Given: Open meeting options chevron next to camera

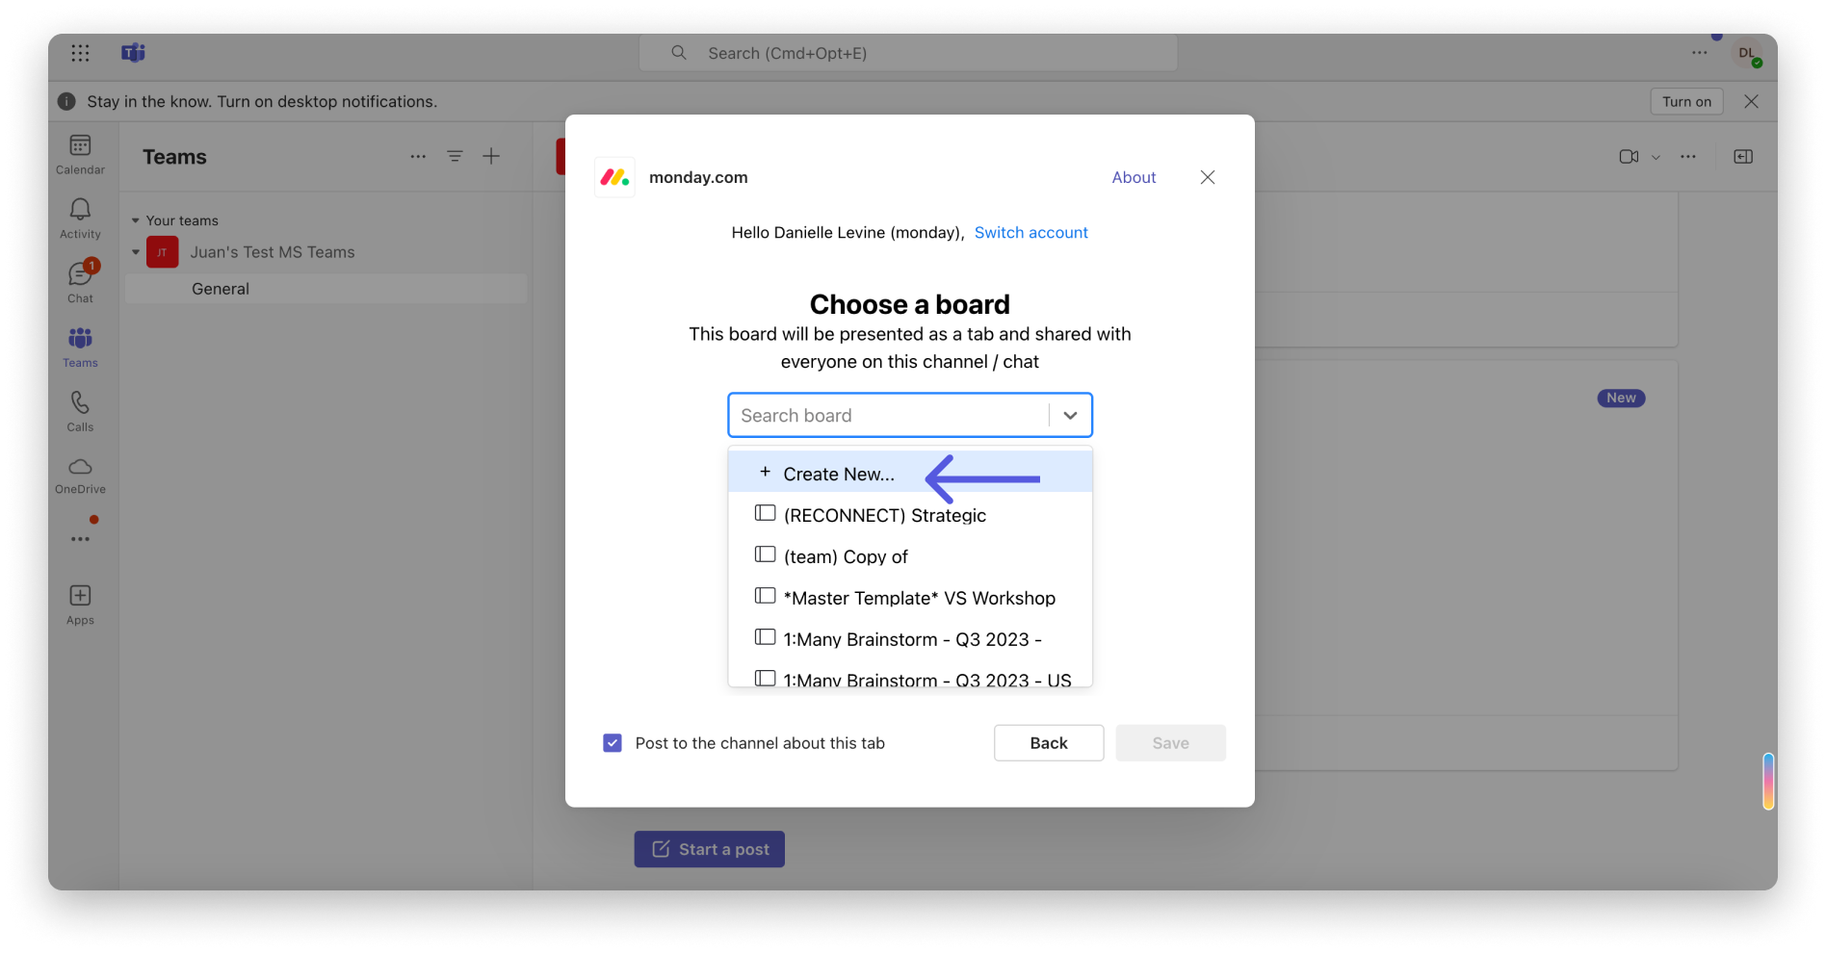Looking at the screenshot, I should (x=1656, y=158).
